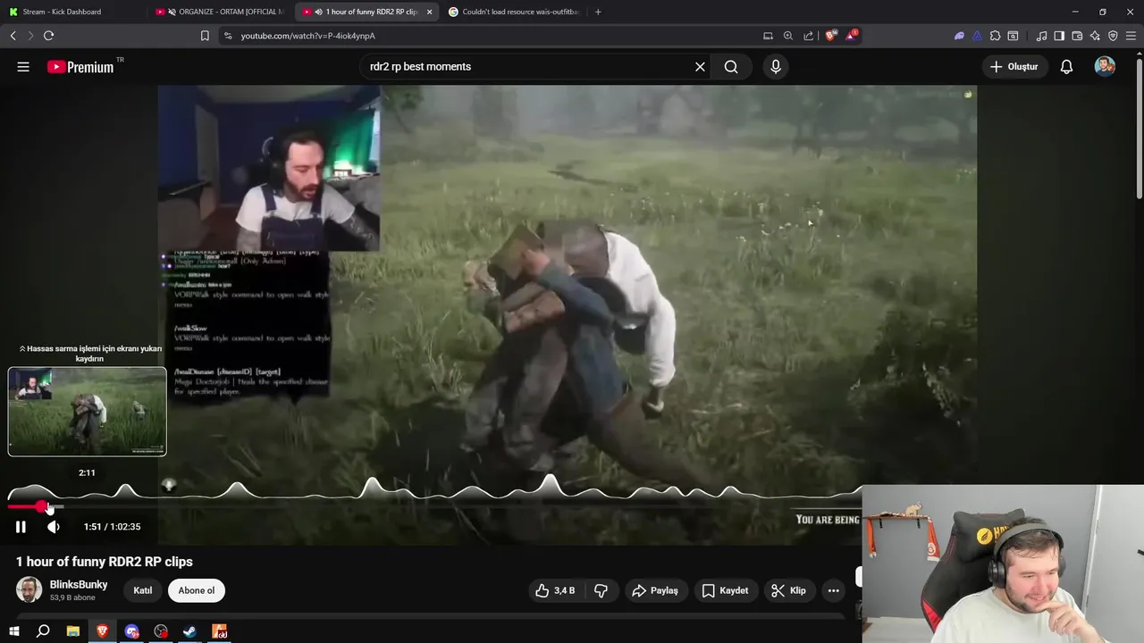The image size is (1144, 643).
Task: Open the Brave playlist music note icon
Action: click(x=1041, y=36)
